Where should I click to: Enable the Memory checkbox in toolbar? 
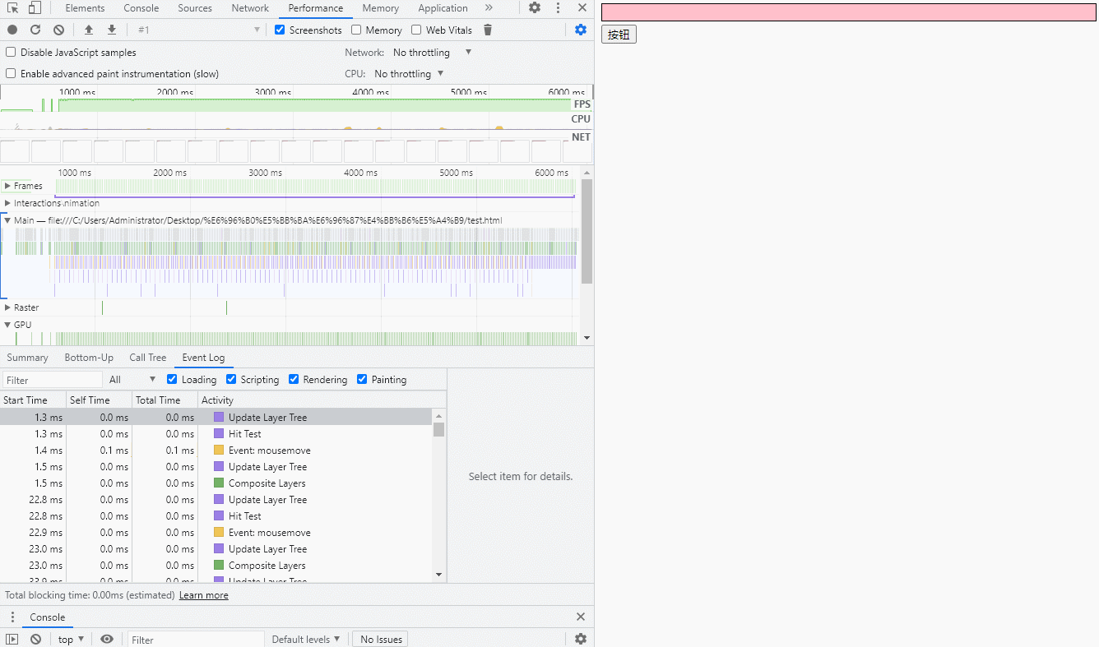click(356, 30)
